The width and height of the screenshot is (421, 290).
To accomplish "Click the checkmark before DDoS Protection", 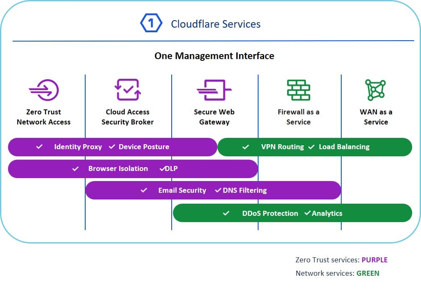I will (x=226, y=213).
